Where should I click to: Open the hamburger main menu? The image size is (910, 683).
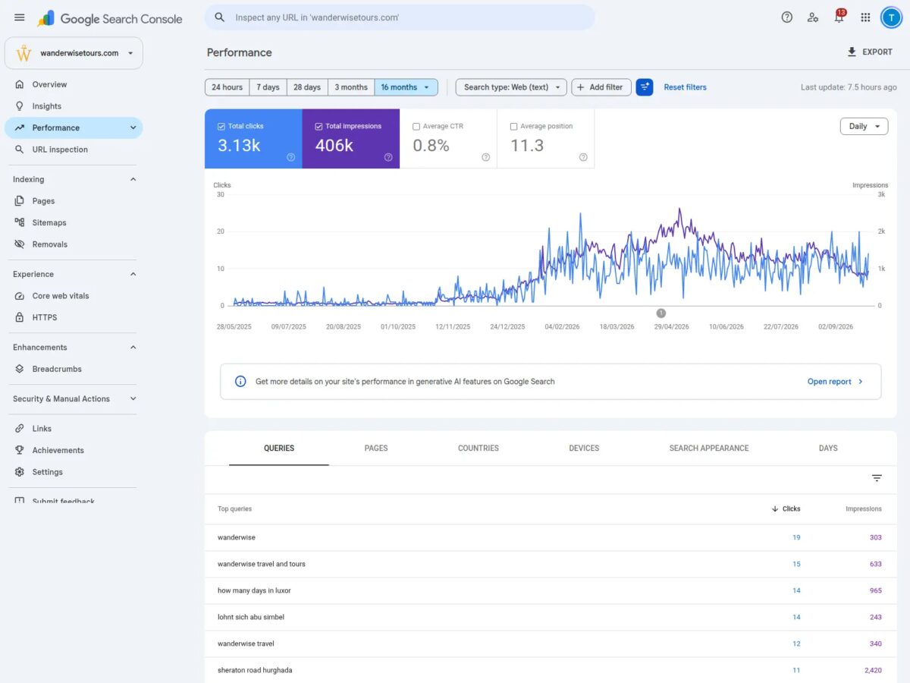20,17
